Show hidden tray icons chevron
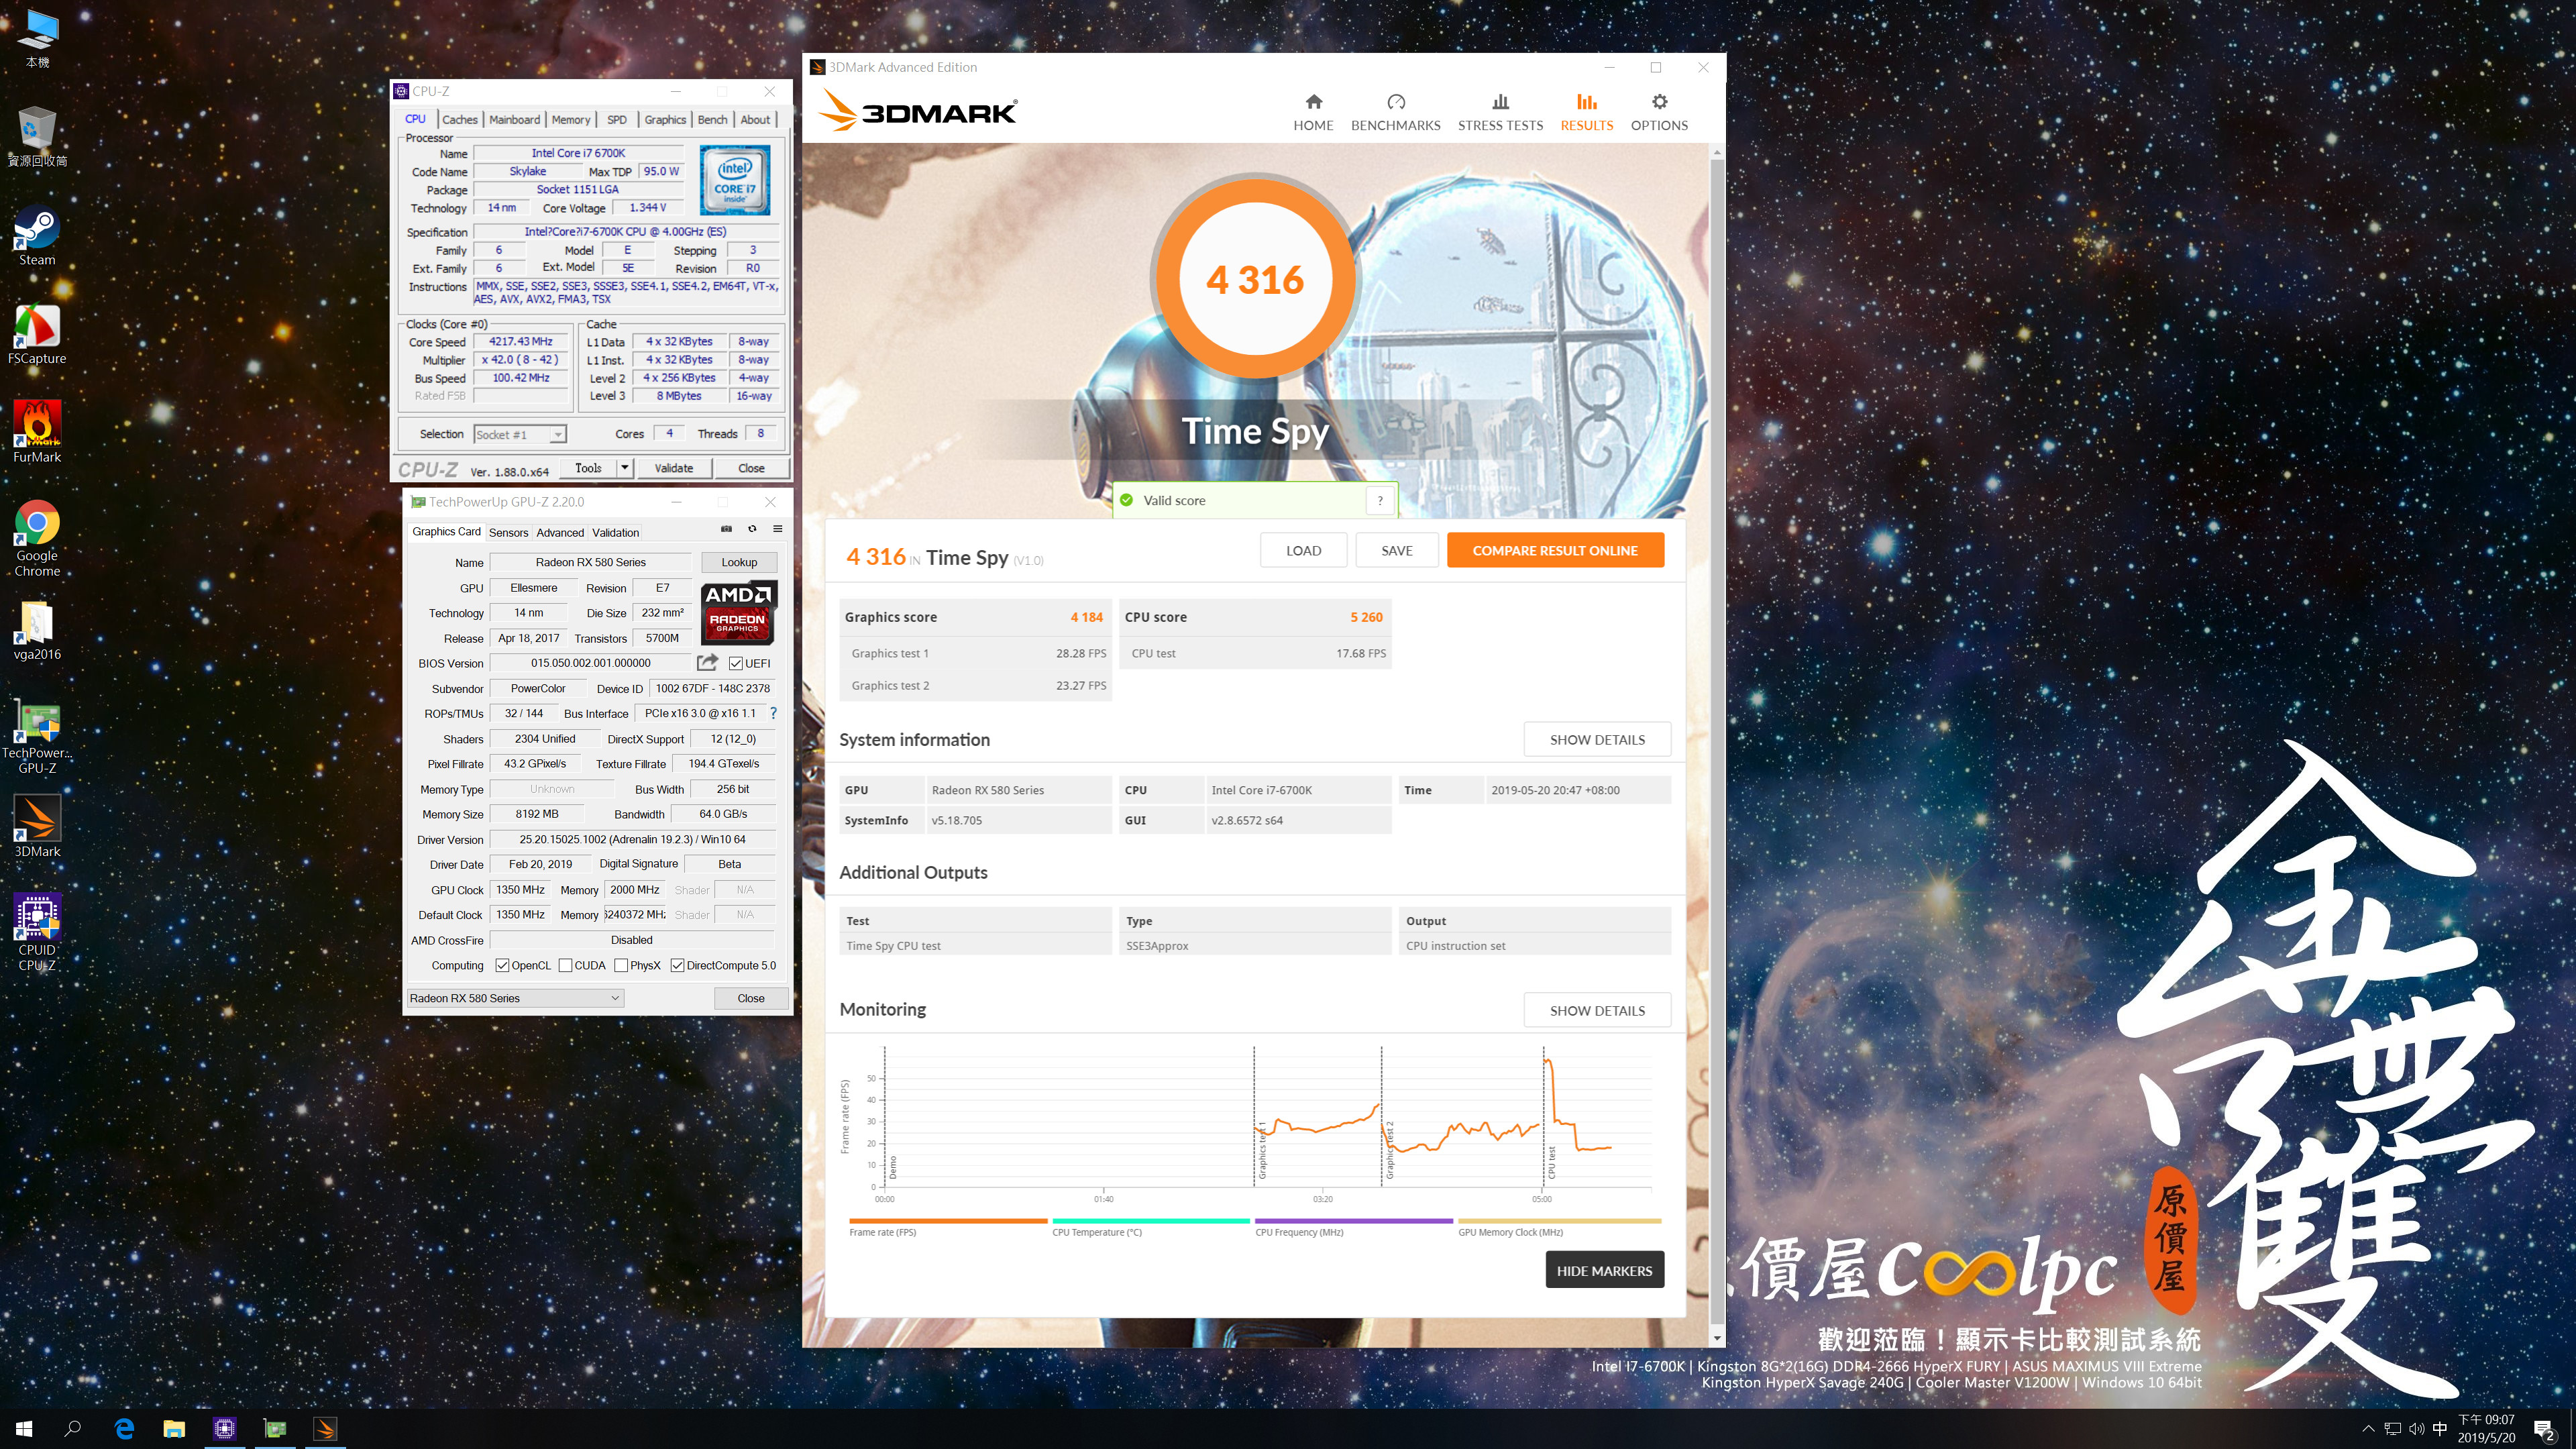 (x=2367, y=1428)
